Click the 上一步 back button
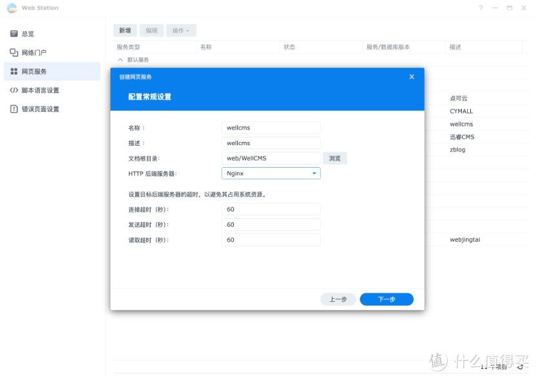This screenshot has width=536, height=378. click(x=338, y=299)
